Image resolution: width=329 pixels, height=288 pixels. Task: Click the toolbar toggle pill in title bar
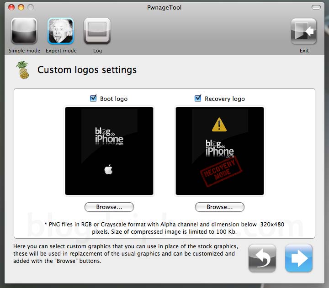(316, 8)
